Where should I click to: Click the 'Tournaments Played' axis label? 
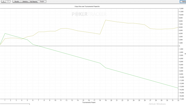pos(89,102)
